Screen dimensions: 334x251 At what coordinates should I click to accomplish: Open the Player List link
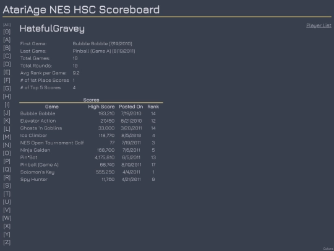click(319, 25)
